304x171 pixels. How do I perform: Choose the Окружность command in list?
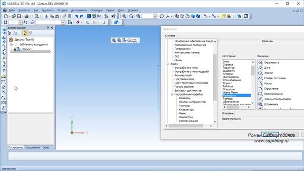pyautogui.click(x=272, y=62)
